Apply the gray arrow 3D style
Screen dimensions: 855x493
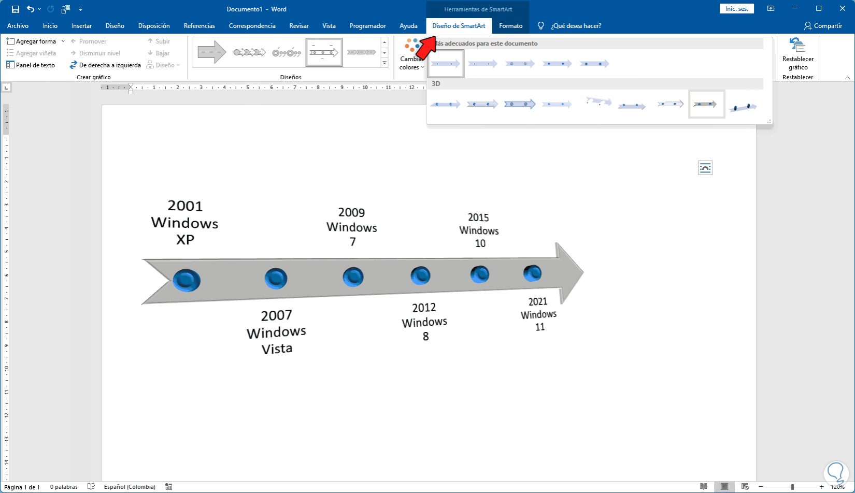tap(706, 104)
